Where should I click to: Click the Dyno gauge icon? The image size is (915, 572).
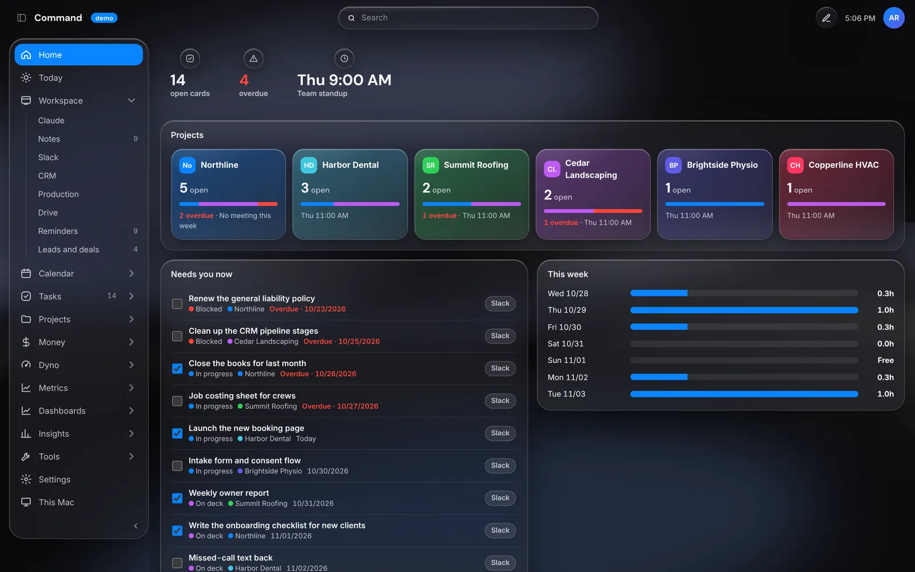click(26, 365)
